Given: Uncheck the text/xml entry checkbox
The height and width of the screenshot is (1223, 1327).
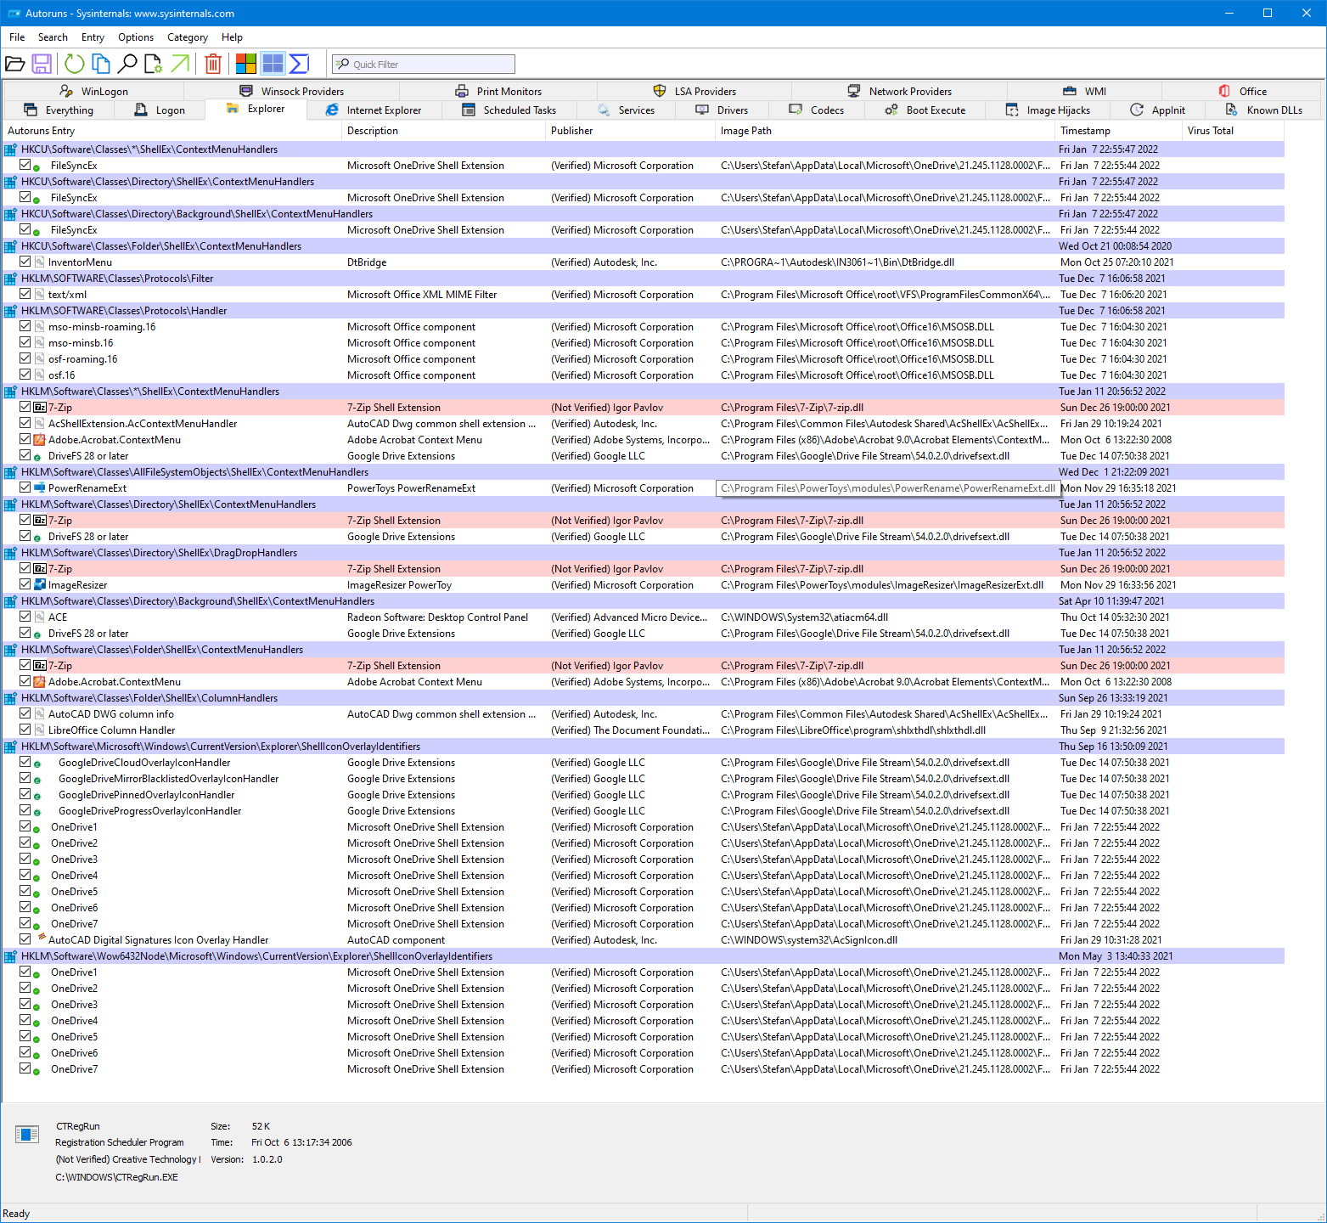Looking at the screenshot, I should (25, 294).
